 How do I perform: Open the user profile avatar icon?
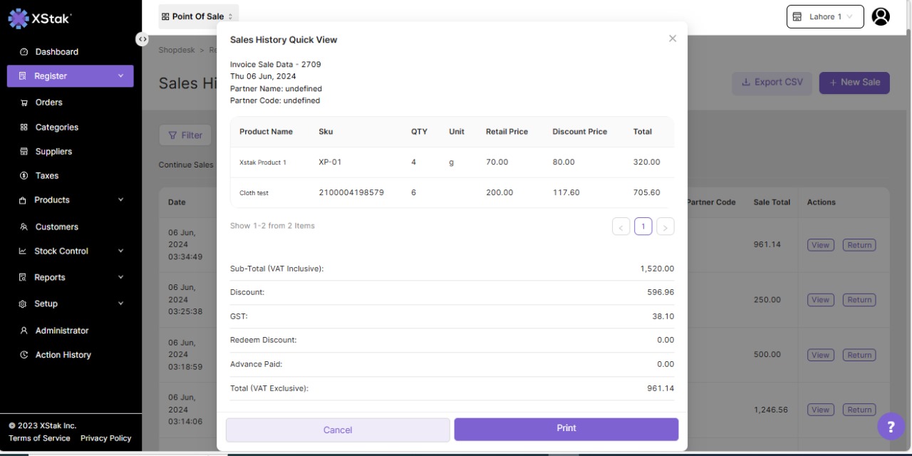[x=881, y=16]
